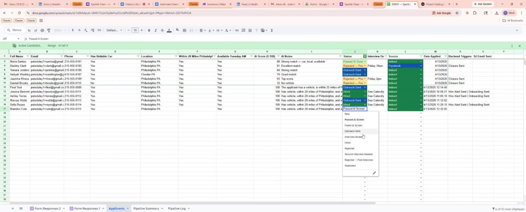This screenshot has width=526, height=212.
Task: Open the vertical align dropdown
Action: (211, 30)
